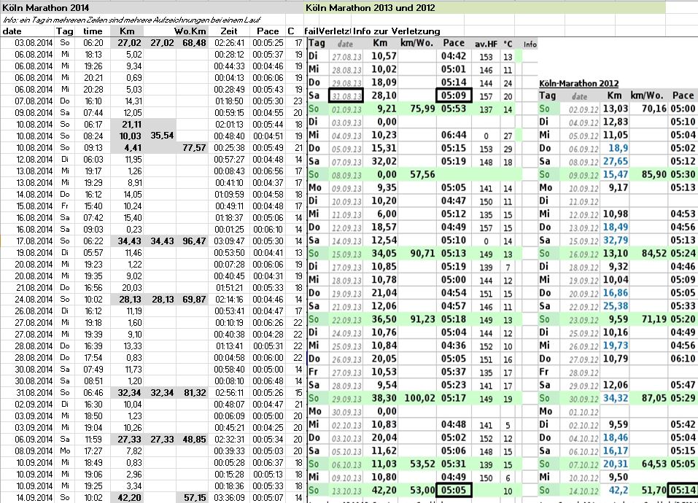Select the start time "11:59" on 06.09.2014

click(x=93, y=440)
